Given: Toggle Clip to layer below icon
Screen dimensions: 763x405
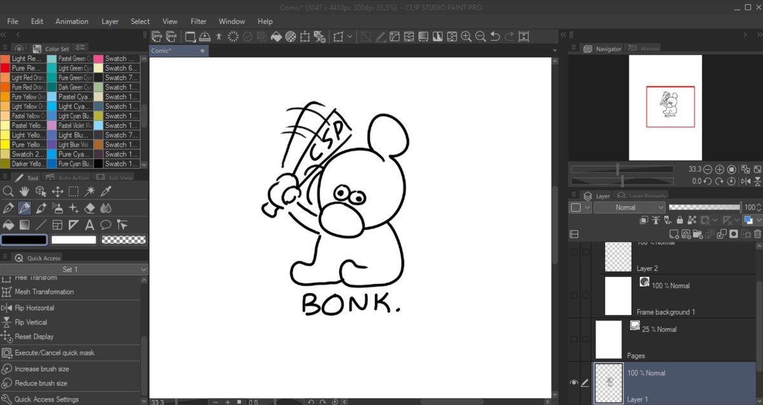Looking at the screenshot, I should (x=644, y=220).
